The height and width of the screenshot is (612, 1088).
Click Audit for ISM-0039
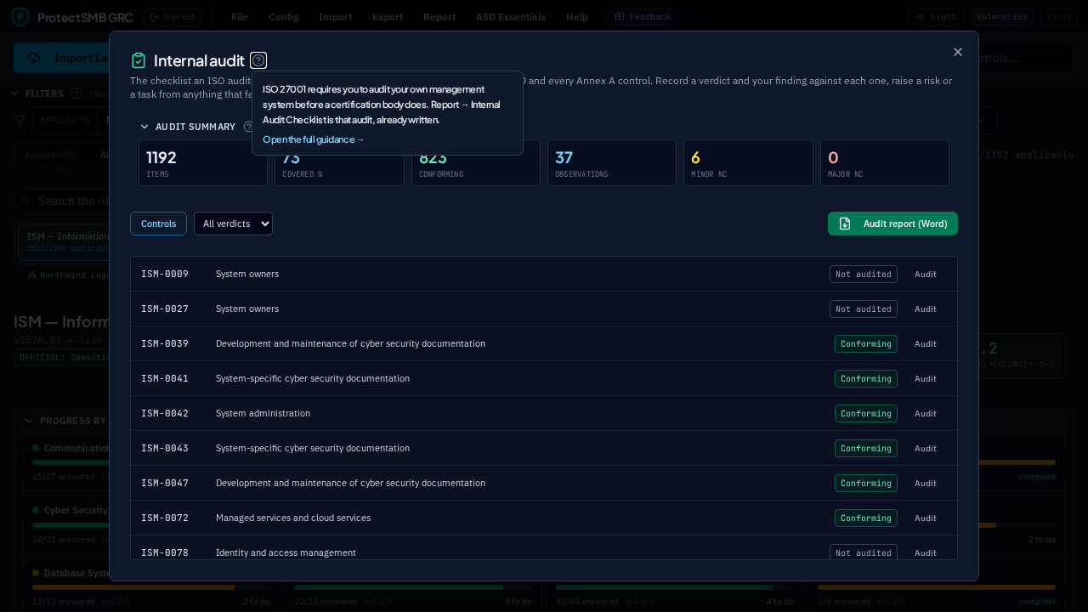[926, 343]
